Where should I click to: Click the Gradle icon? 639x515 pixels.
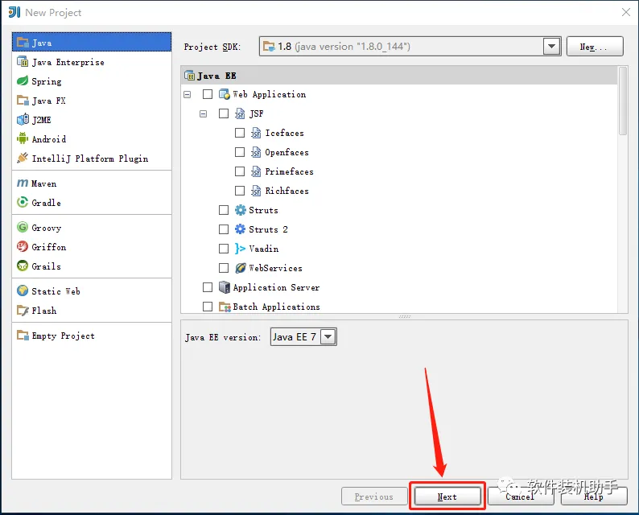coord(23,202)
